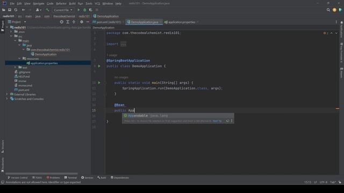The image size is (344, 193).
Task: Hide the Project panel with minus icon
Action: pyautogui.click(x=88, y=22)
